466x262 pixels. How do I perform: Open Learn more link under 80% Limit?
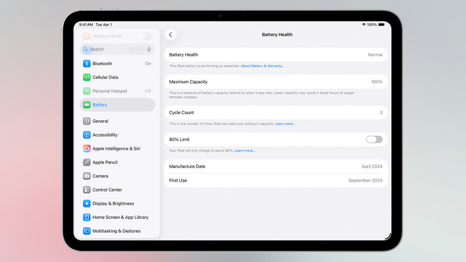(244, 151)
